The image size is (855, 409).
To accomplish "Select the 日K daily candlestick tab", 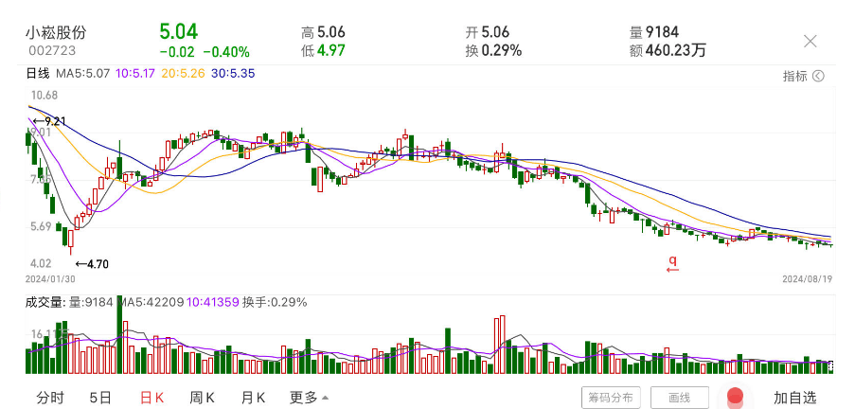I will click(x=151, y=397).
